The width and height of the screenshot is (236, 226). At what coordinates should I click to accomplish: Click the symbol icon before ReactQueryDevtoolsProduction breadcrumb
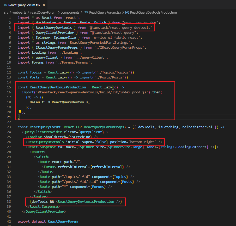pyautogui.click(x=127, y=12)
